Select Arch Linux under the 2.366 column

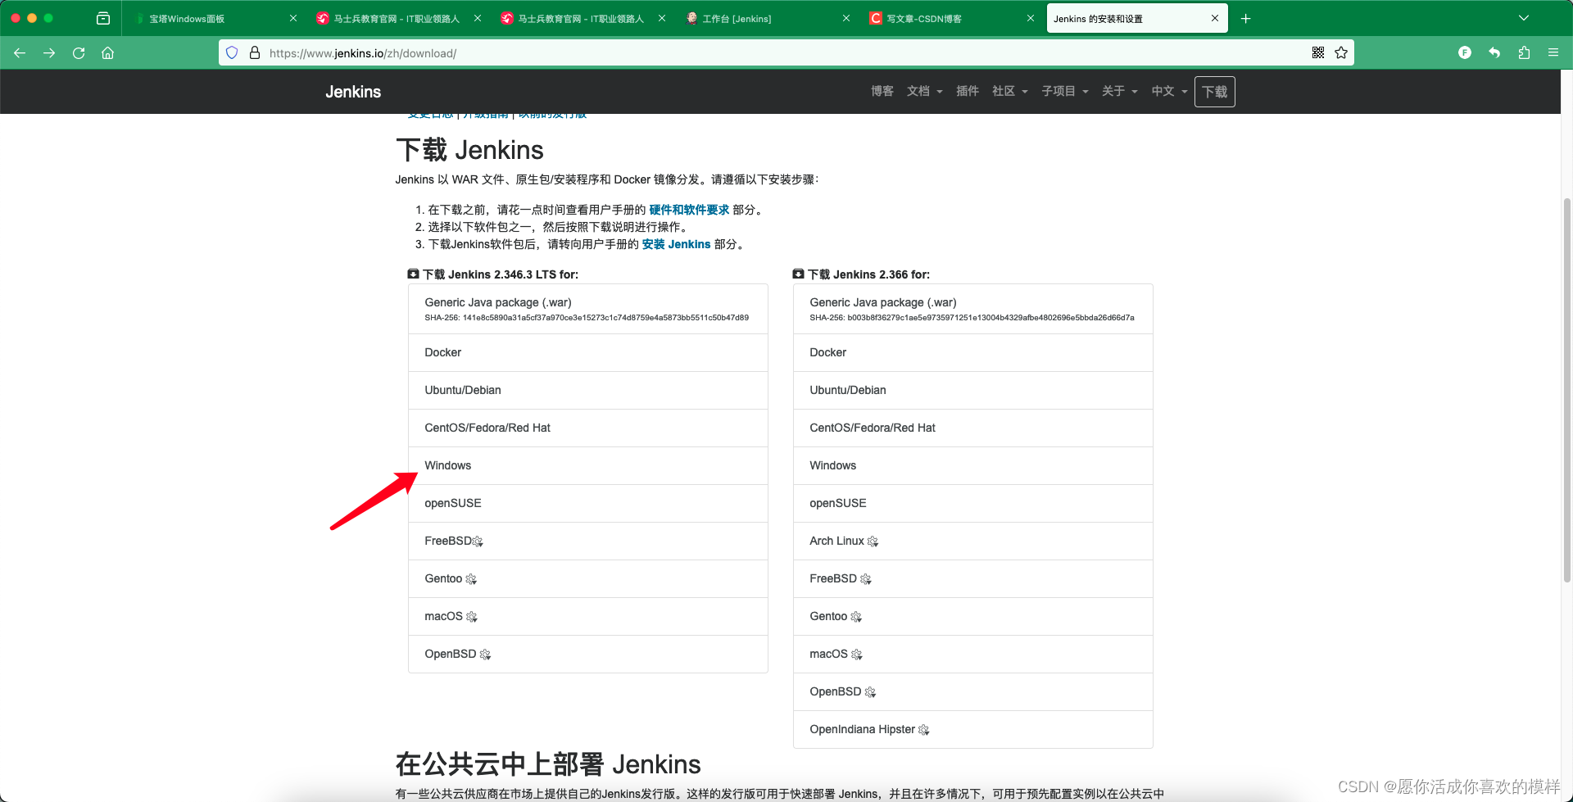(972, 541)
